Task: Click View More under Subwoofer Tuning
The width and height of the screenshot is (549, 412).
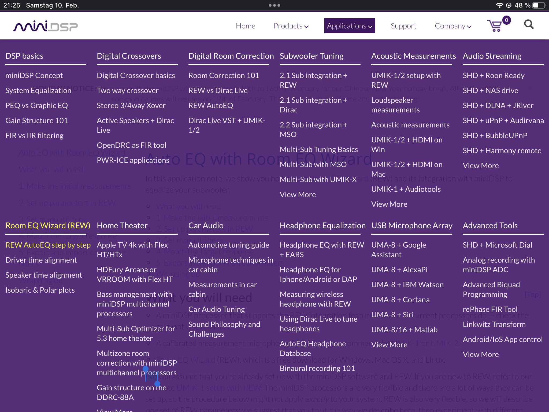Action: click(298, 194)
